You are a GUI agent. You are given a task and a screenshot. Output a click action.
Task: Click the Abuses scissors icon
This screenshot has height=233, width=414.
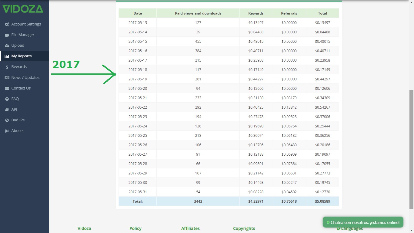pos(7,131)
